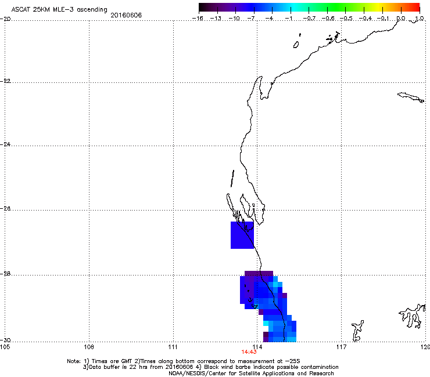Click the color bar label '-13'
The width and height of the screenshot is (430, 377).
click(216, 19)
